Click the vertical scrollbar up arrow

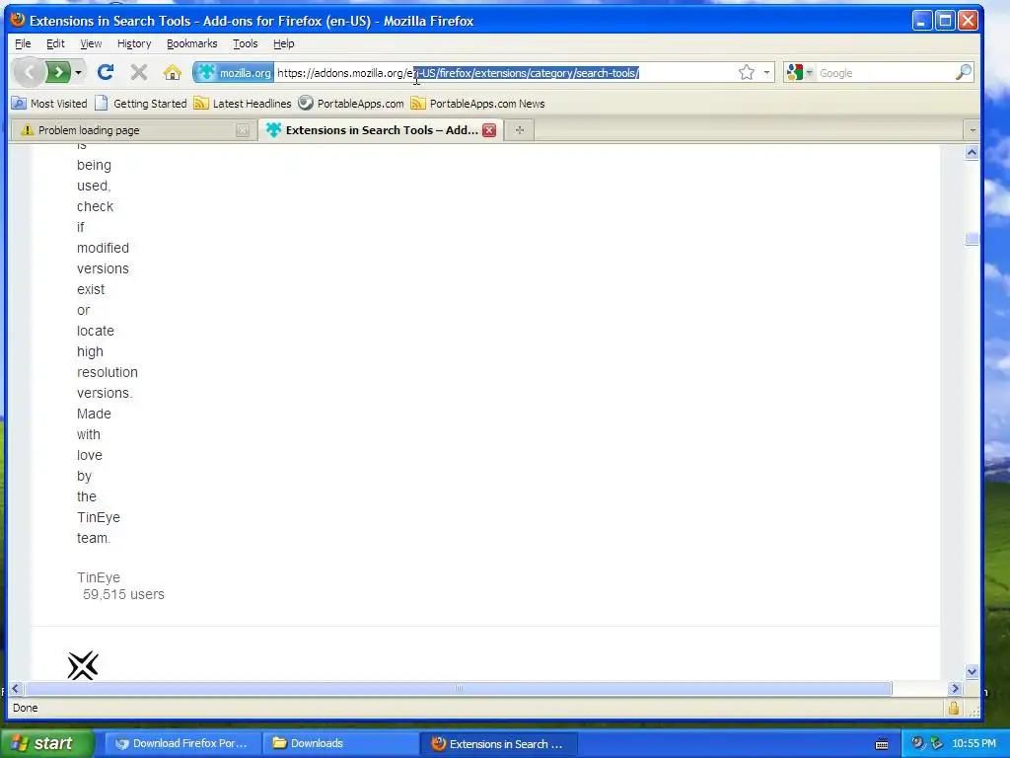tap(972, 153)
